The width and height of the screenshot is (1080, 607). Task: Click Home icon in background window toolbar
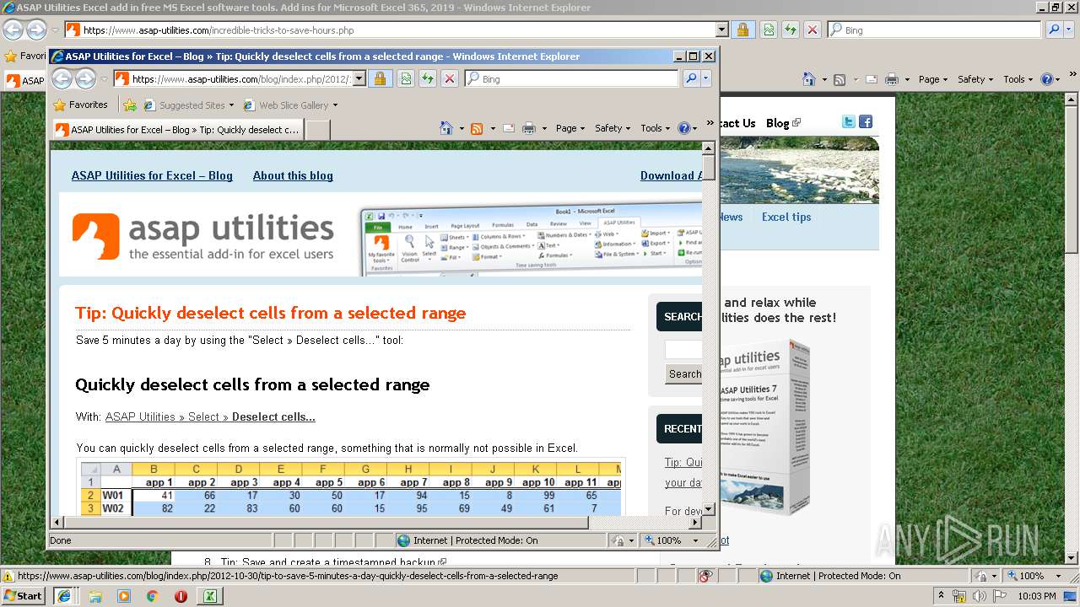click(x=809, y=79)
